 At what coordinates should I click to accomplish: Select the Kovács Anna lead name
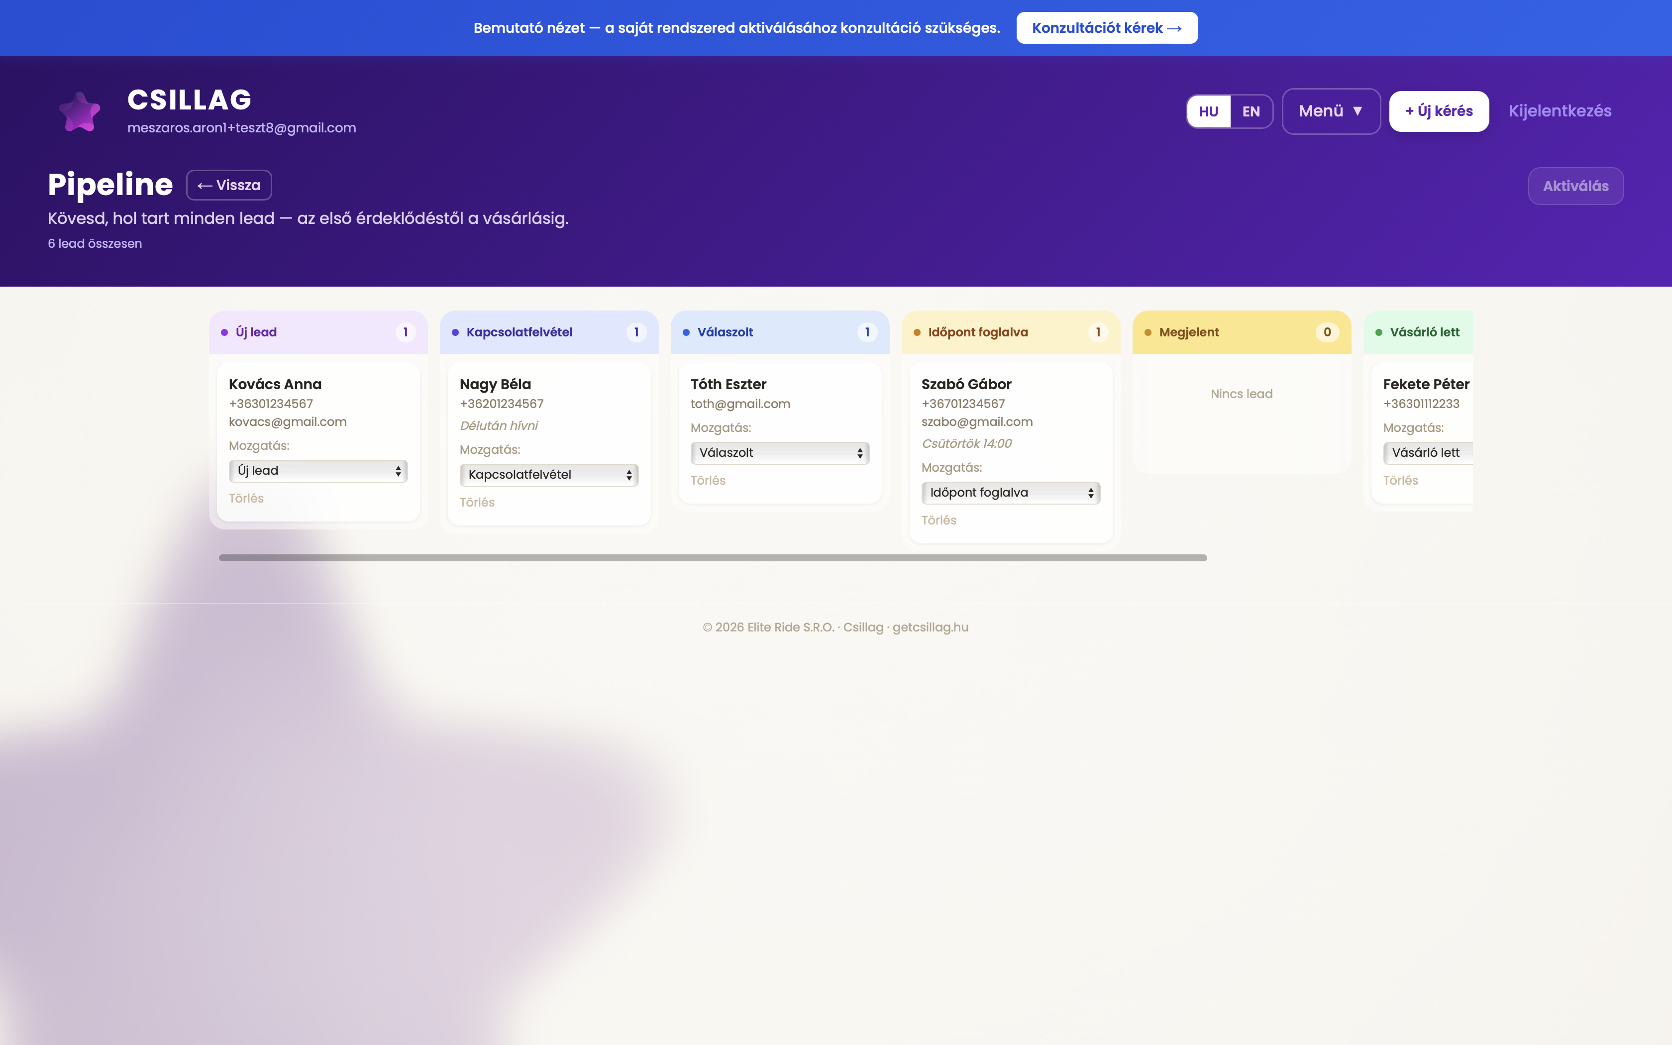[x=275, y=384]
